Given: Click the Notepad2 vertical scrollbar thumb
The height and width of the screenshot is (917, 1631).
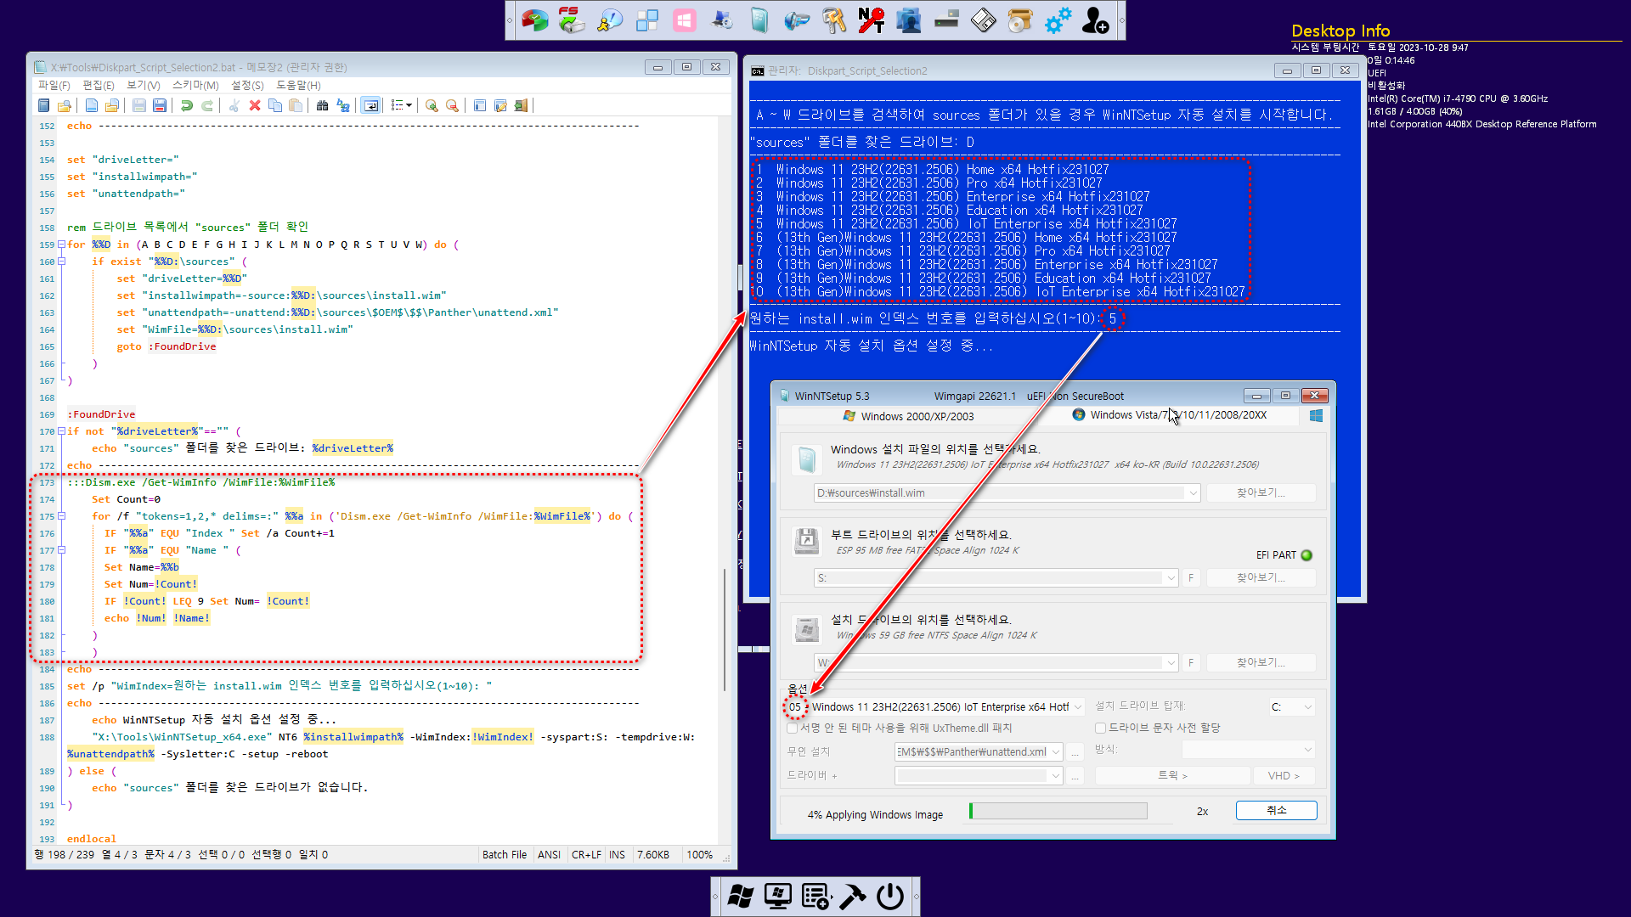Looking at the screenshot, I should click(724, 628).
